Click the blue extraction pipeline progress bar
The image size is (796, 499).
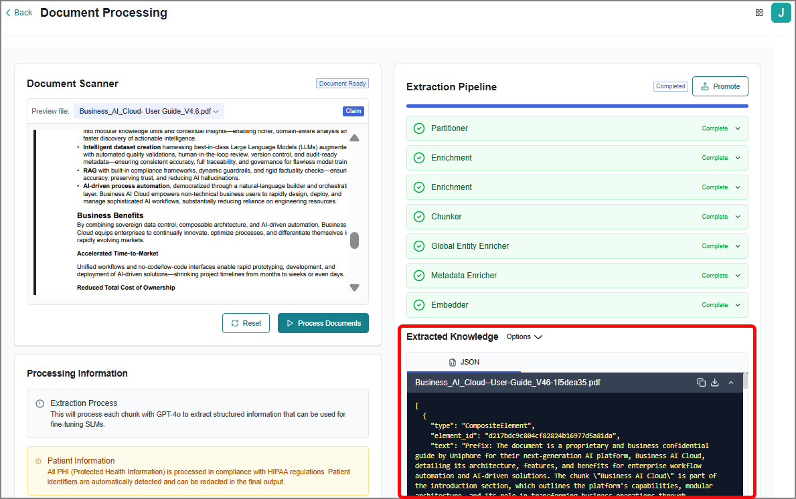pyautogui.click(x=577, y=106)
